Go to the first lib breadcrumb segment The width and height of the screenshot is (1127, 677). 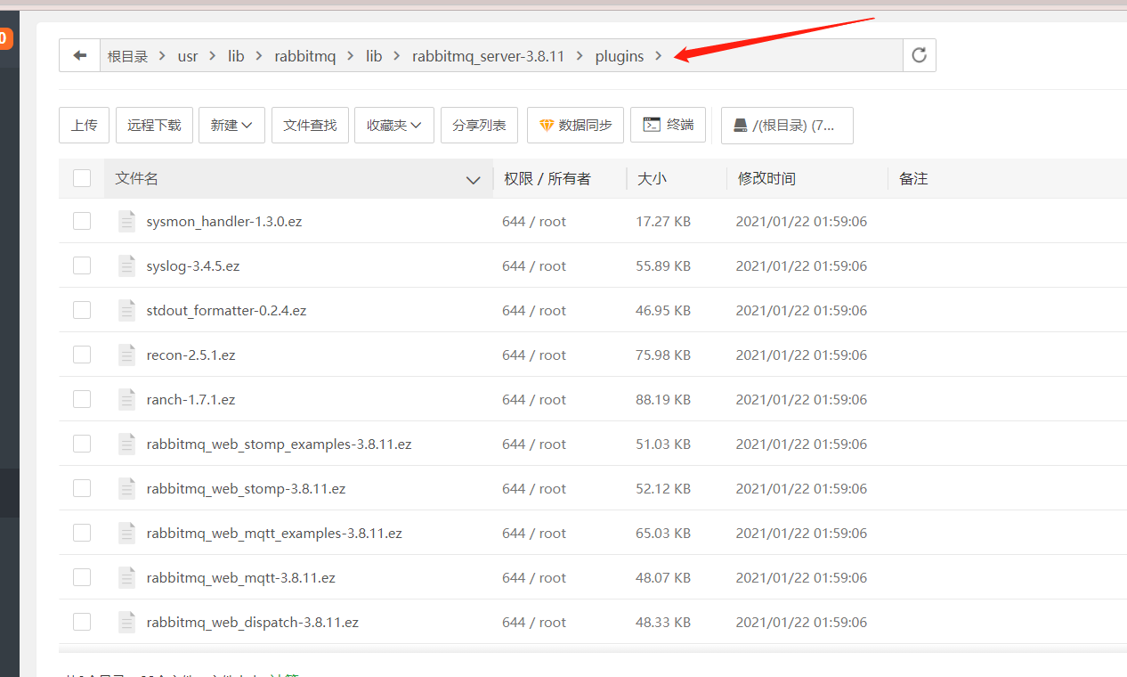[x=236, y=56]
